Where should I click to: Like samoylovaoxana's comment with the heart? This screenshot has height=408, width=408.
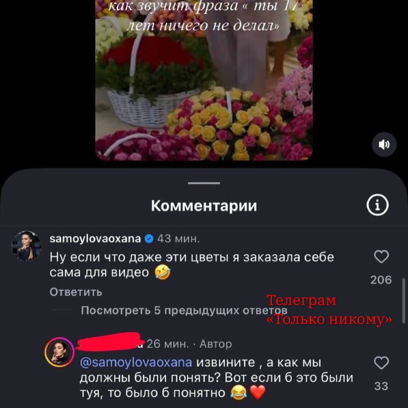pyautogui.click(x=381, y=257)
